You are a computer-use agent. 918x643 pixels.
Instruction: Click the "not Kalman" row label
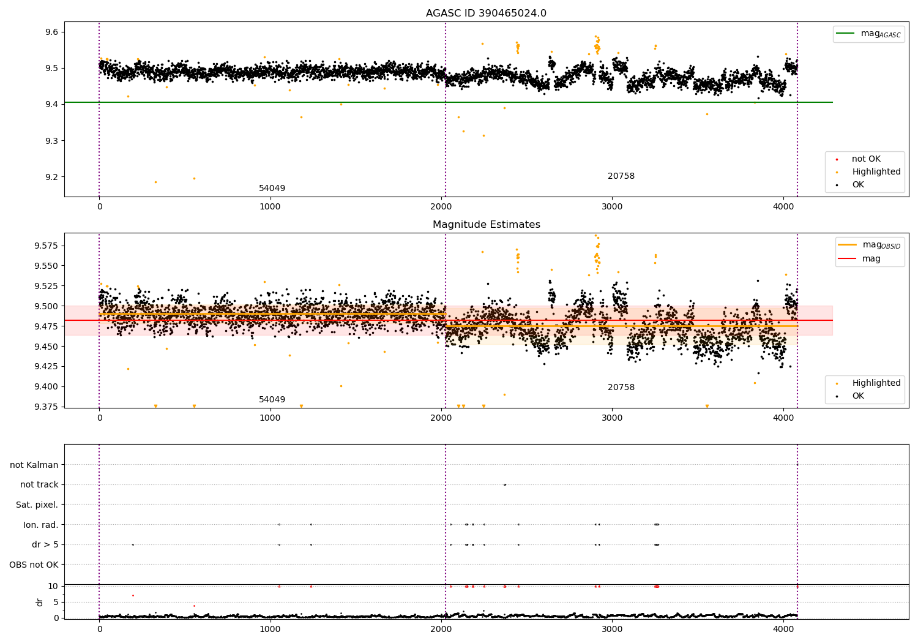[x=34, y=465]
